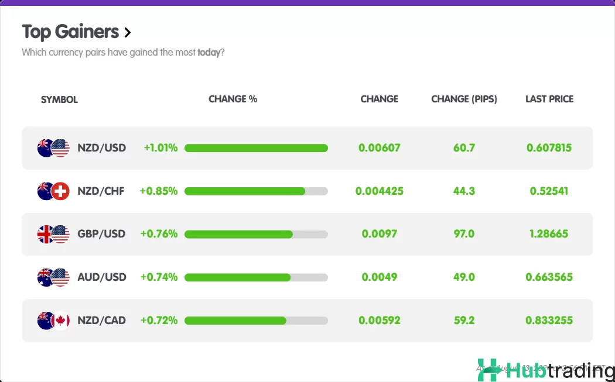Click GBP/USD pips value 97.0

464,234
